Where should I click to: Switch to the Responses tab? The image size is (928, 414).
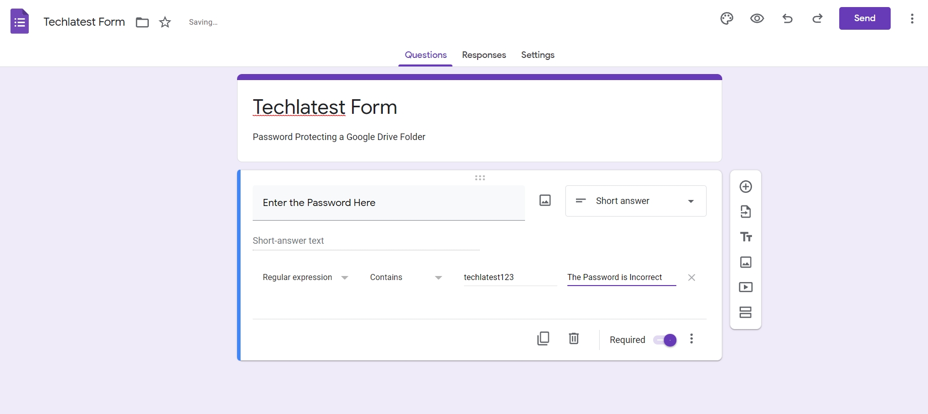pos(484,55)
